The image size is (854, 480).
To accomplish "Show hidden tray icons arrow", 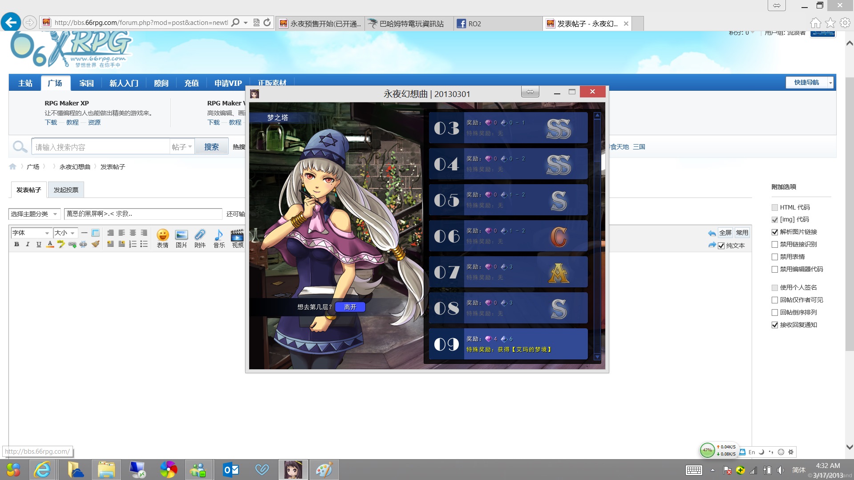I will (712, 470).
